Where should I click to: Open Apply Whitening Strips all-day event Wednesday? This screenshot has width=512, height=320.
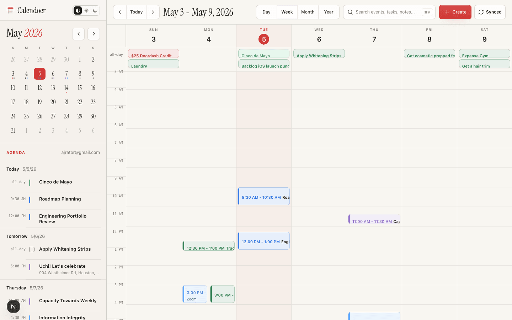(319, 54)
